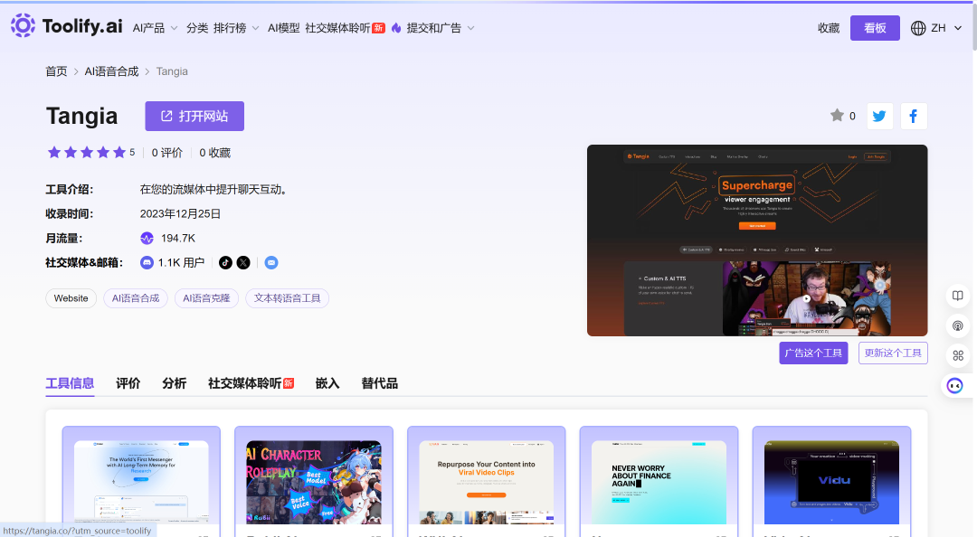Viewport: 977px width, 537px height.
Task: Click the AI语音克隆 tag chip
Action: click(x=206, y=298)
